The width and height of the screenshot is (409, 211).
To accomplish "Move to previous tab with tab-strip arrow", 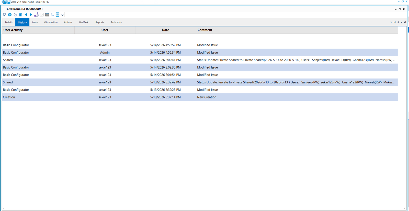I will point(398,22).
